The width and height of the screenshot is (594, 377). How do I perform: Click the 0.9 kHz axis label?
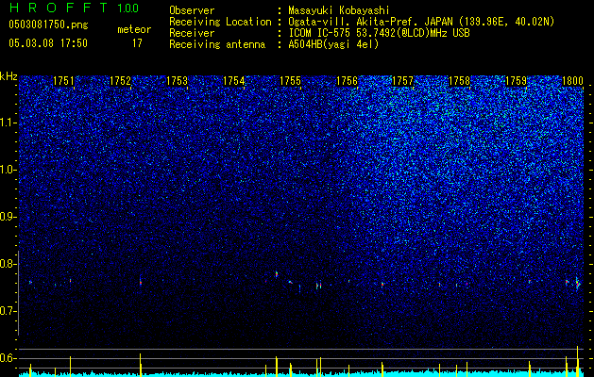coord(8,217)
